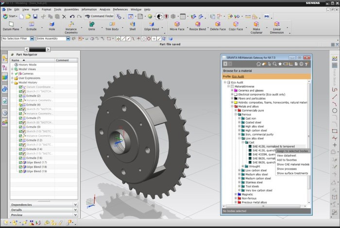This screenshot has width=340, height=228.
Task: Open the File menu
Action: [9, 10]
